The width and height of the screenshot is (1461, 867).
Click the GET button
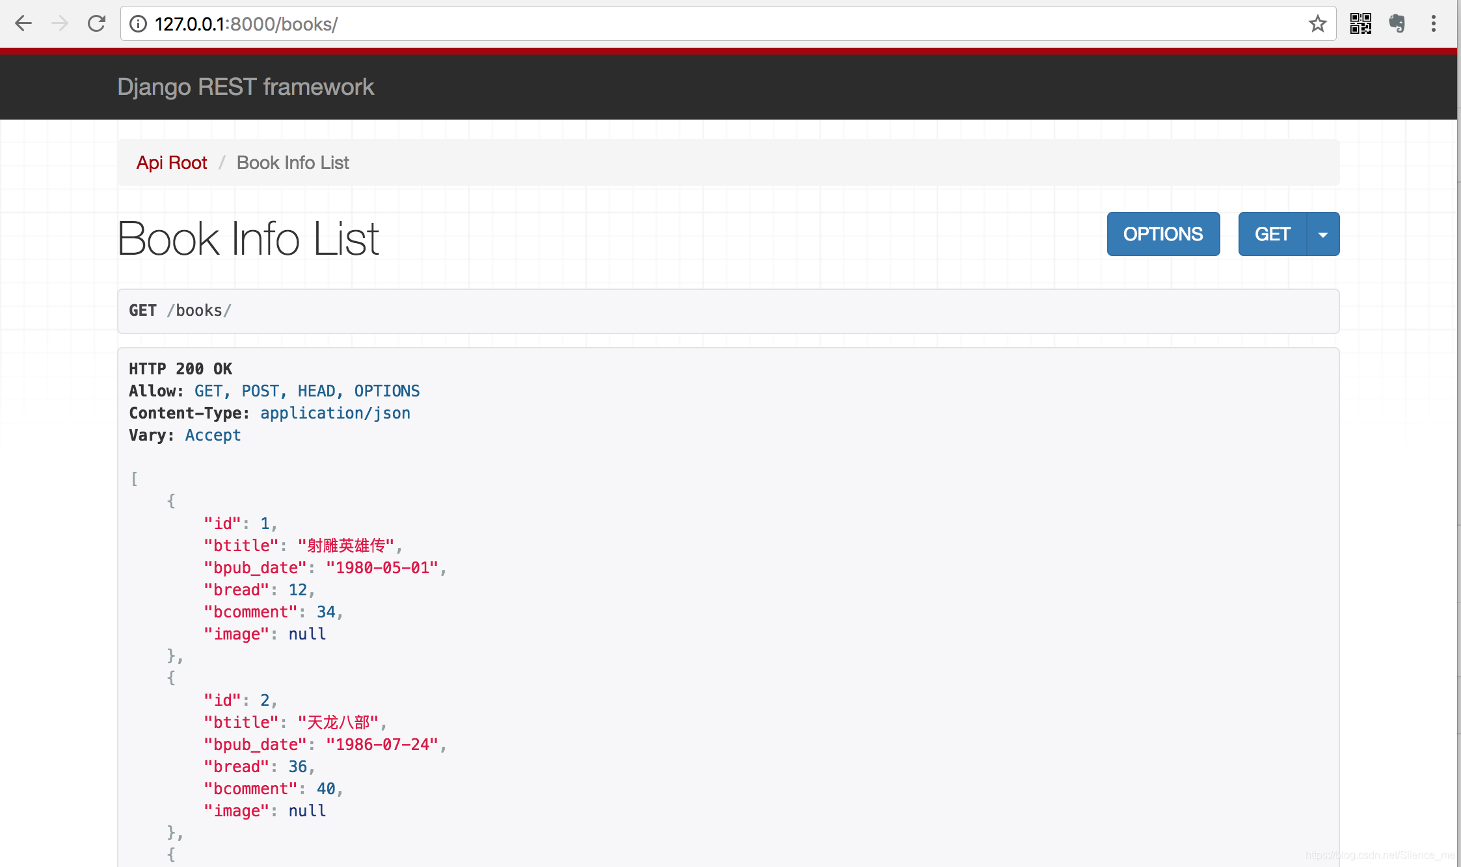point(1271,233)
